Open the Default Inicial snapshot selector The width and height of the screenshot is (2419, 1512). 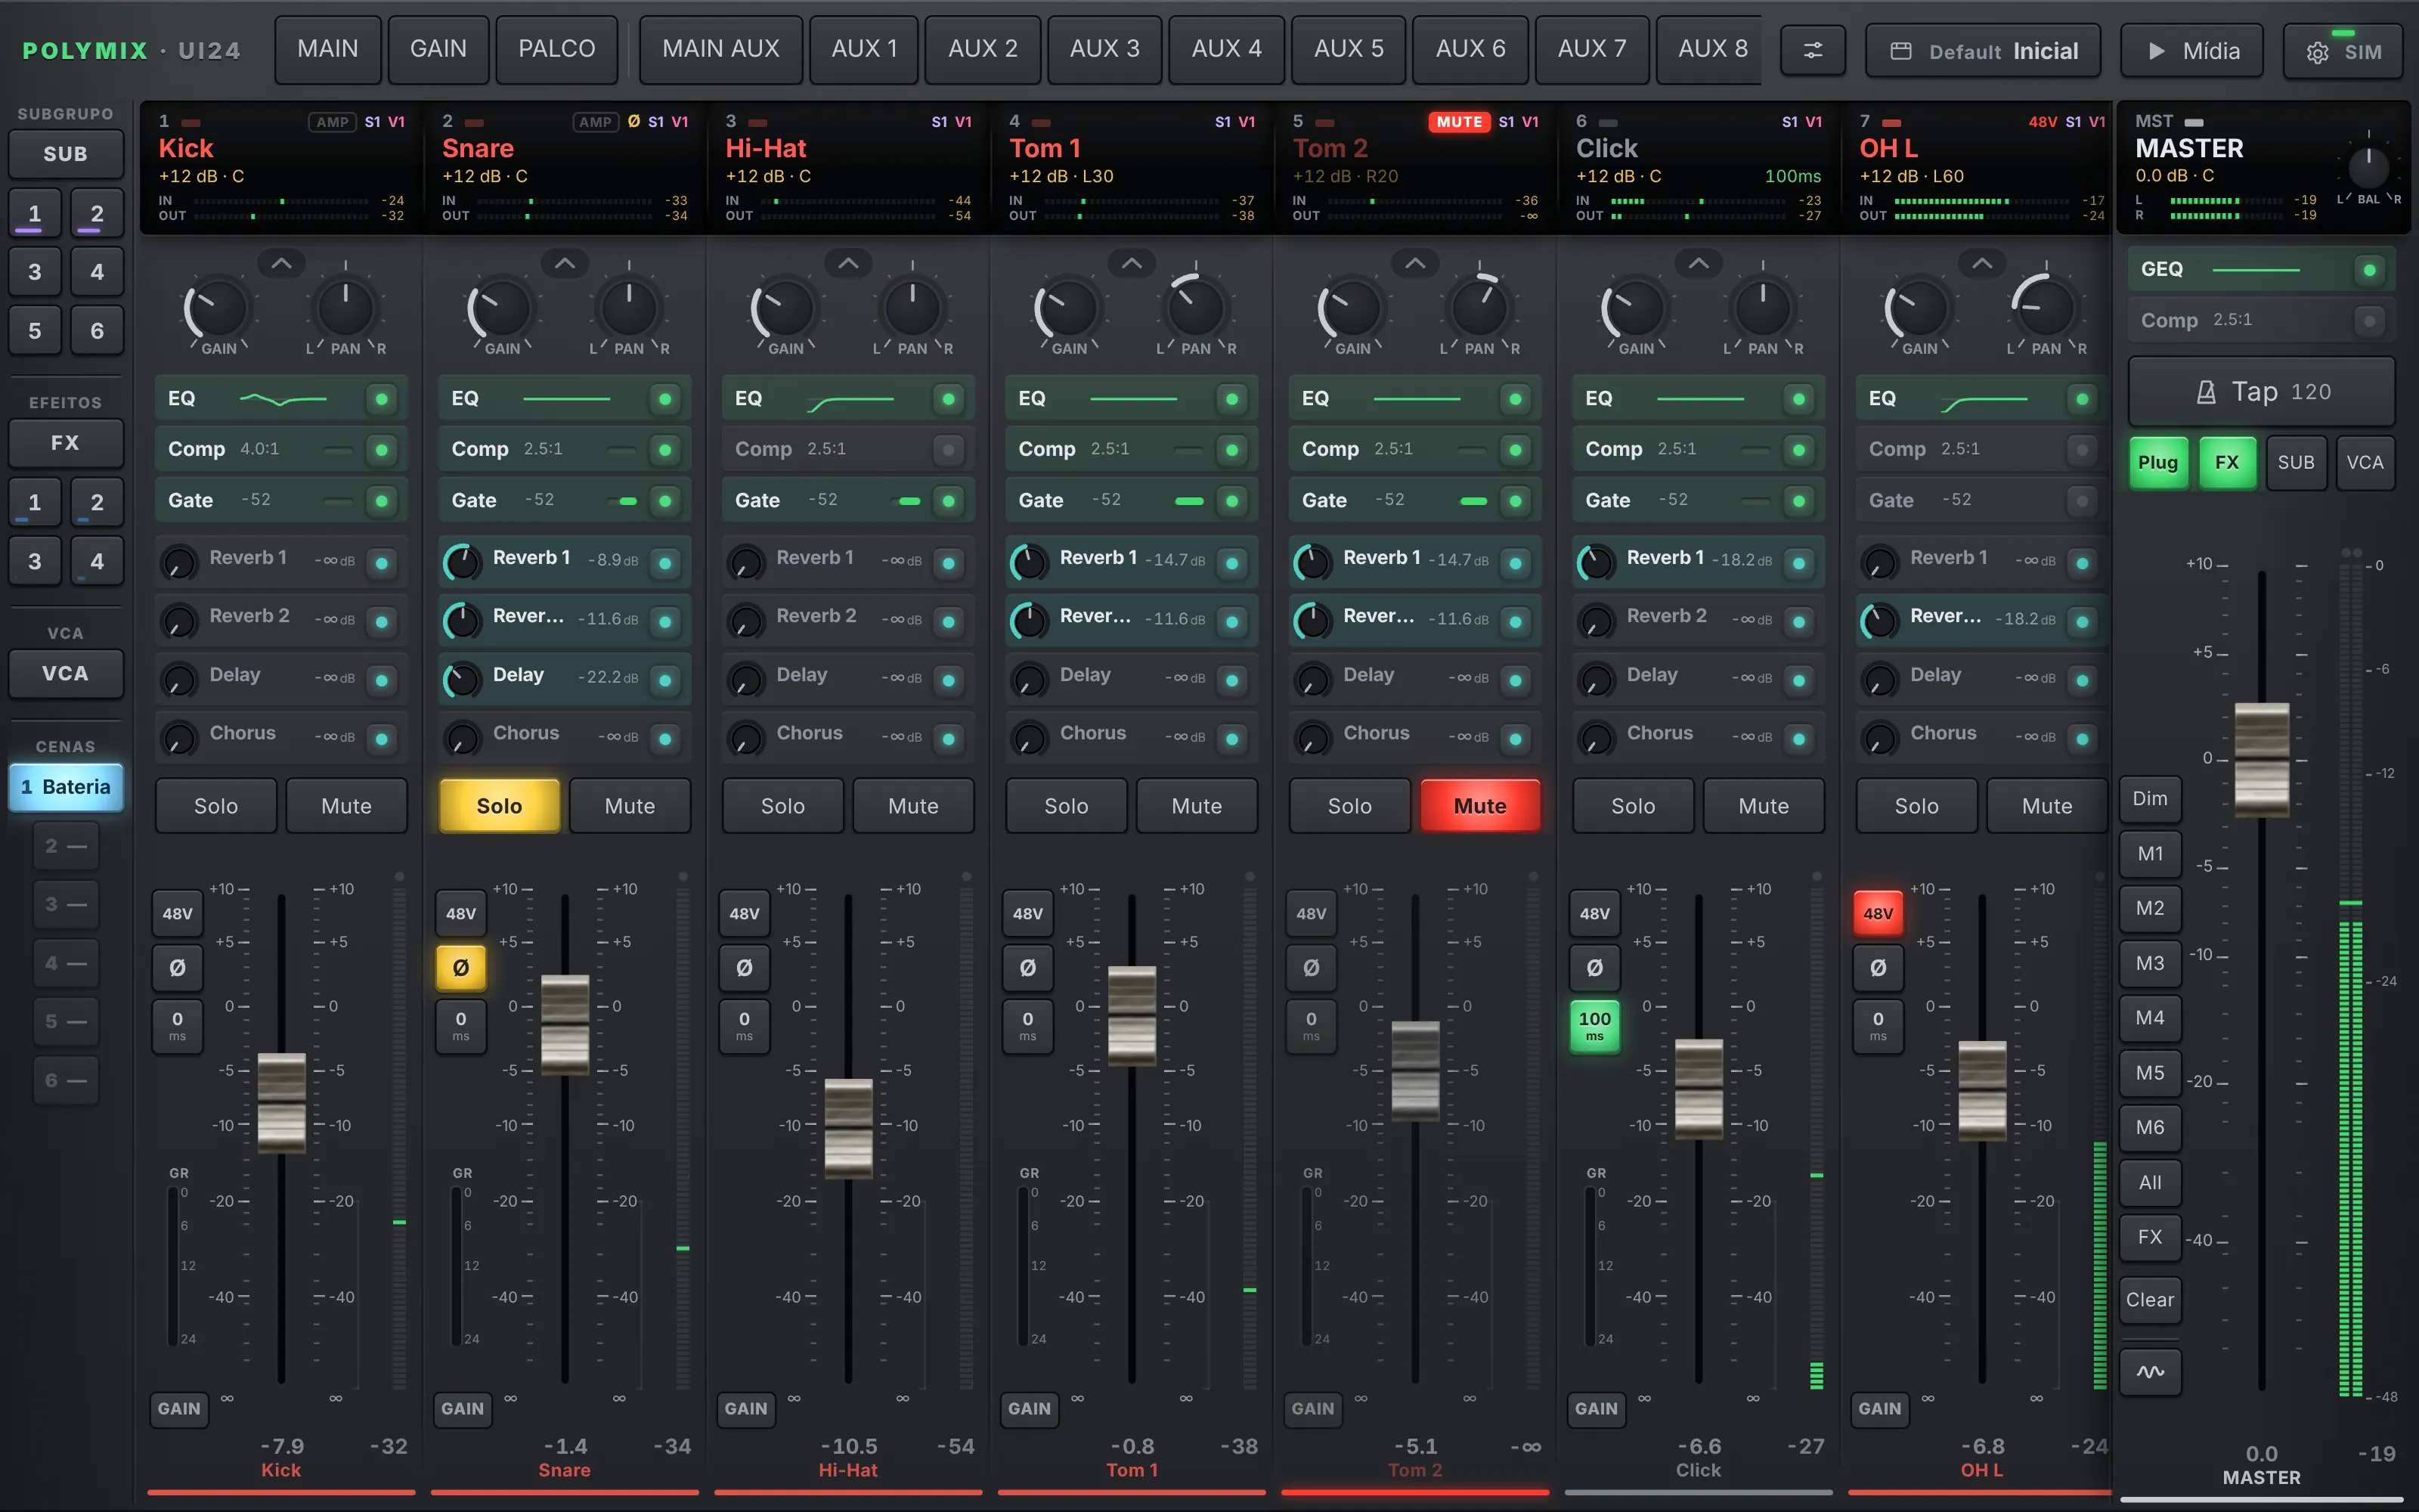click(x=1983, y=51)
